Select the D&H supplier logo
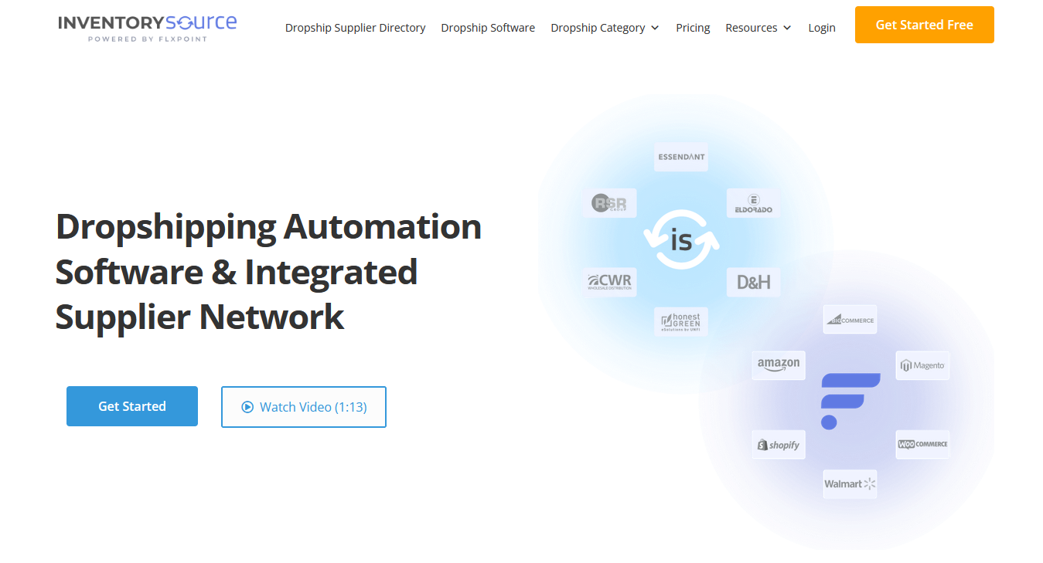 click(754, 282)
